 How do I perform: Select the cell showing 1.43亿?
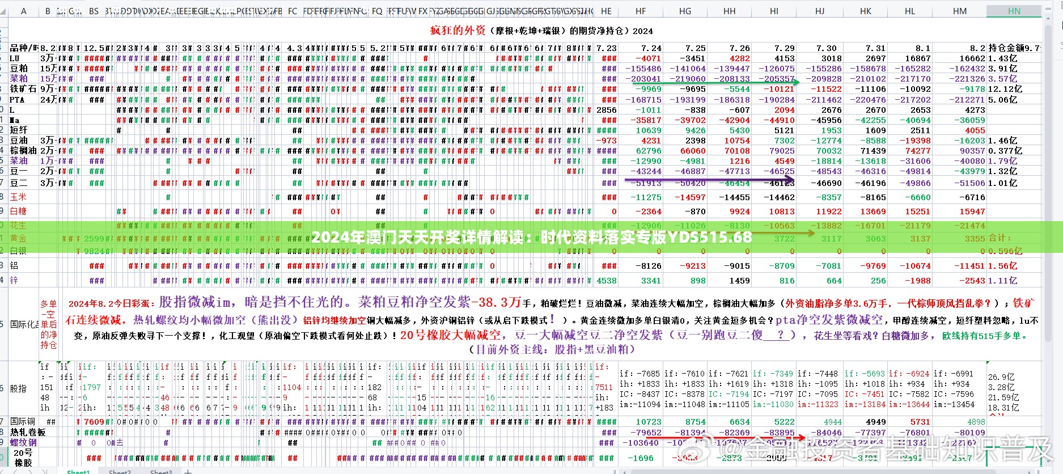pyautogui.click(x=1014, y=58)
